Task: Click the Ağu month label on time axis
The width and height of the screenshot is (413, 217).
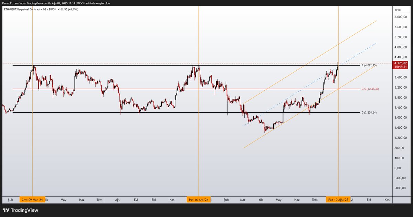Action: coord(118,199)
